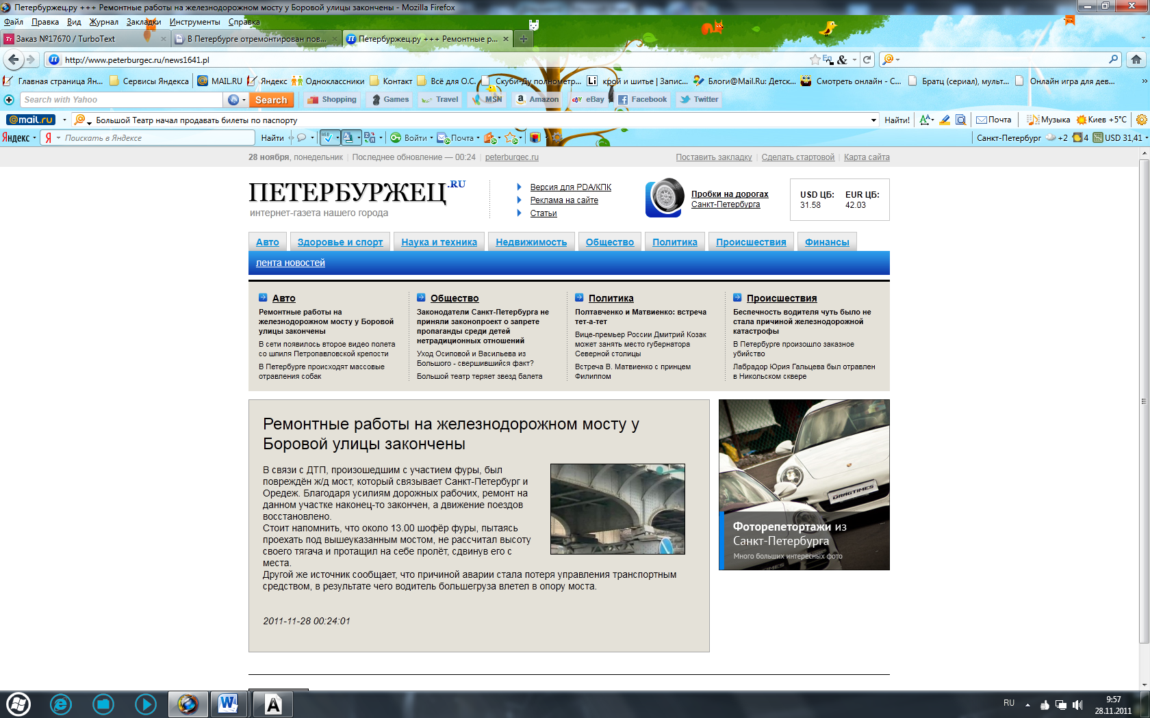Switch to the Политика section tab
The width and height of the screenshot is (1150, 718).
675,241
